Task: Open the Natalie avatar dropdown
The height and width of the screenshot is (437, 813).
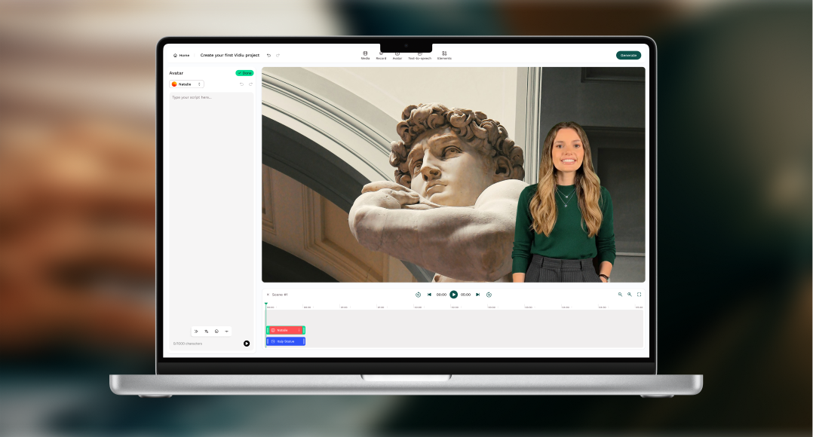Action: [x=186, y=84]
